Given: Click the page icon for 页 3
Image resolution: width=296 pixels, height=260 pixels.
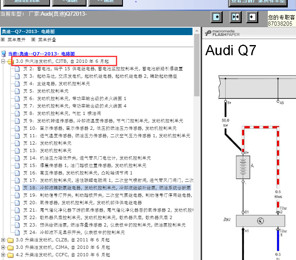Looking at the screenshot, I should pos(17,76).
